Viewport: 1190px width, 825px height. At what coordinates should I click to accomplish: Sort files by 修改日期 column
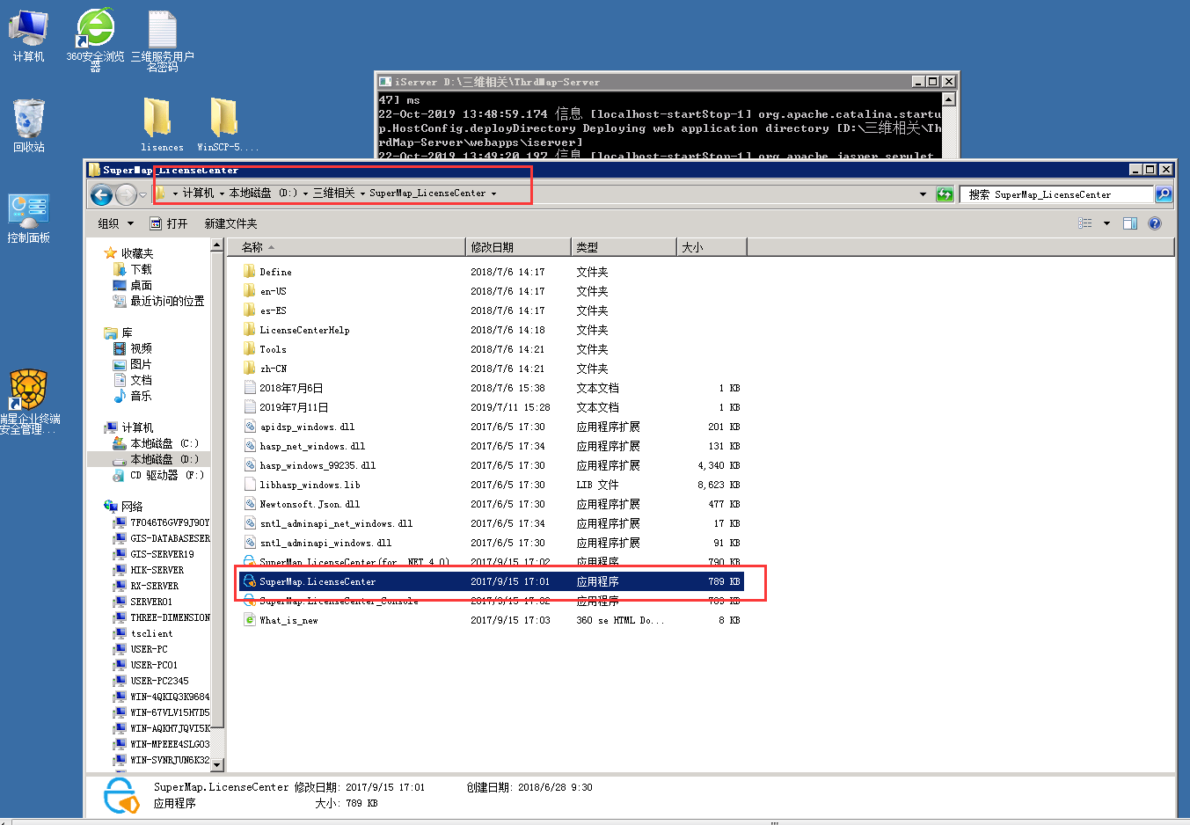tap(518, 247)
